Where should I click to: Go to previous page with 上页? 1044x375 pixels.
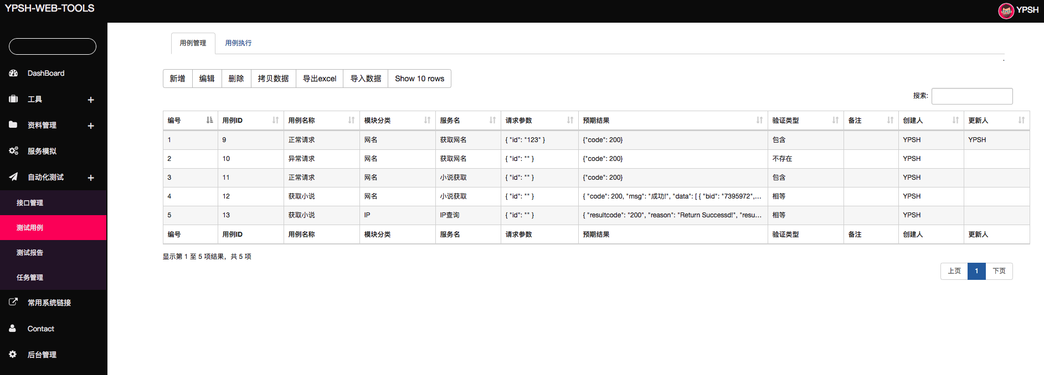point(954,271)
